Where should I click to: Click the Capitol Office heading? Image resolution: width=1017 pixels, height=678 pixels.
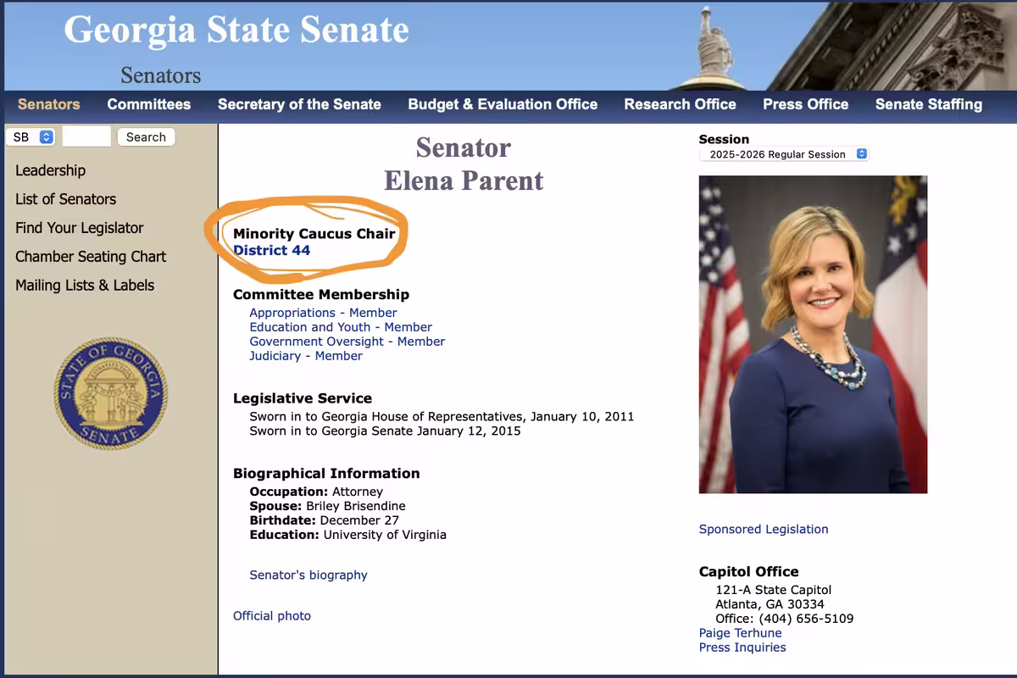pos(748,571)
